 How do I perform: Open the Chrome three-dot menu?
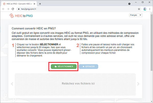pyautogui.click(x=150, y=9)
